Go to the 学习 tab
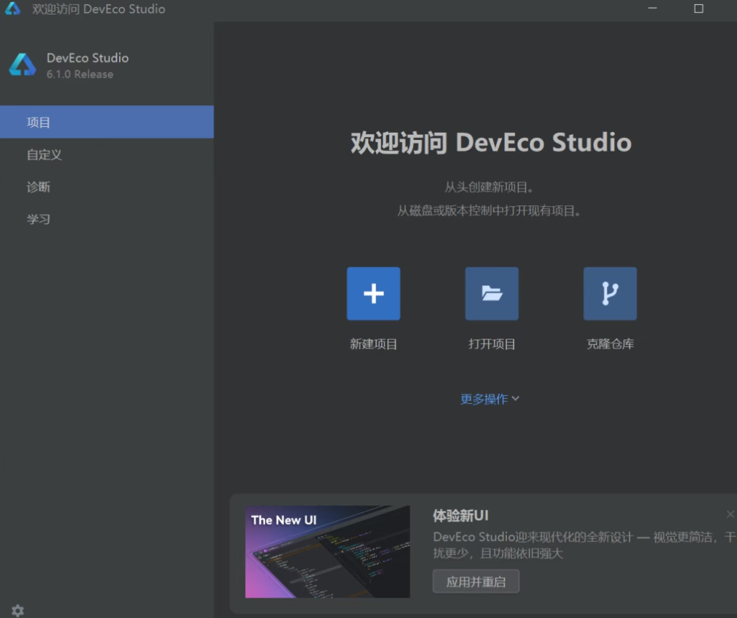737x618 pixels. coord(107,219)
